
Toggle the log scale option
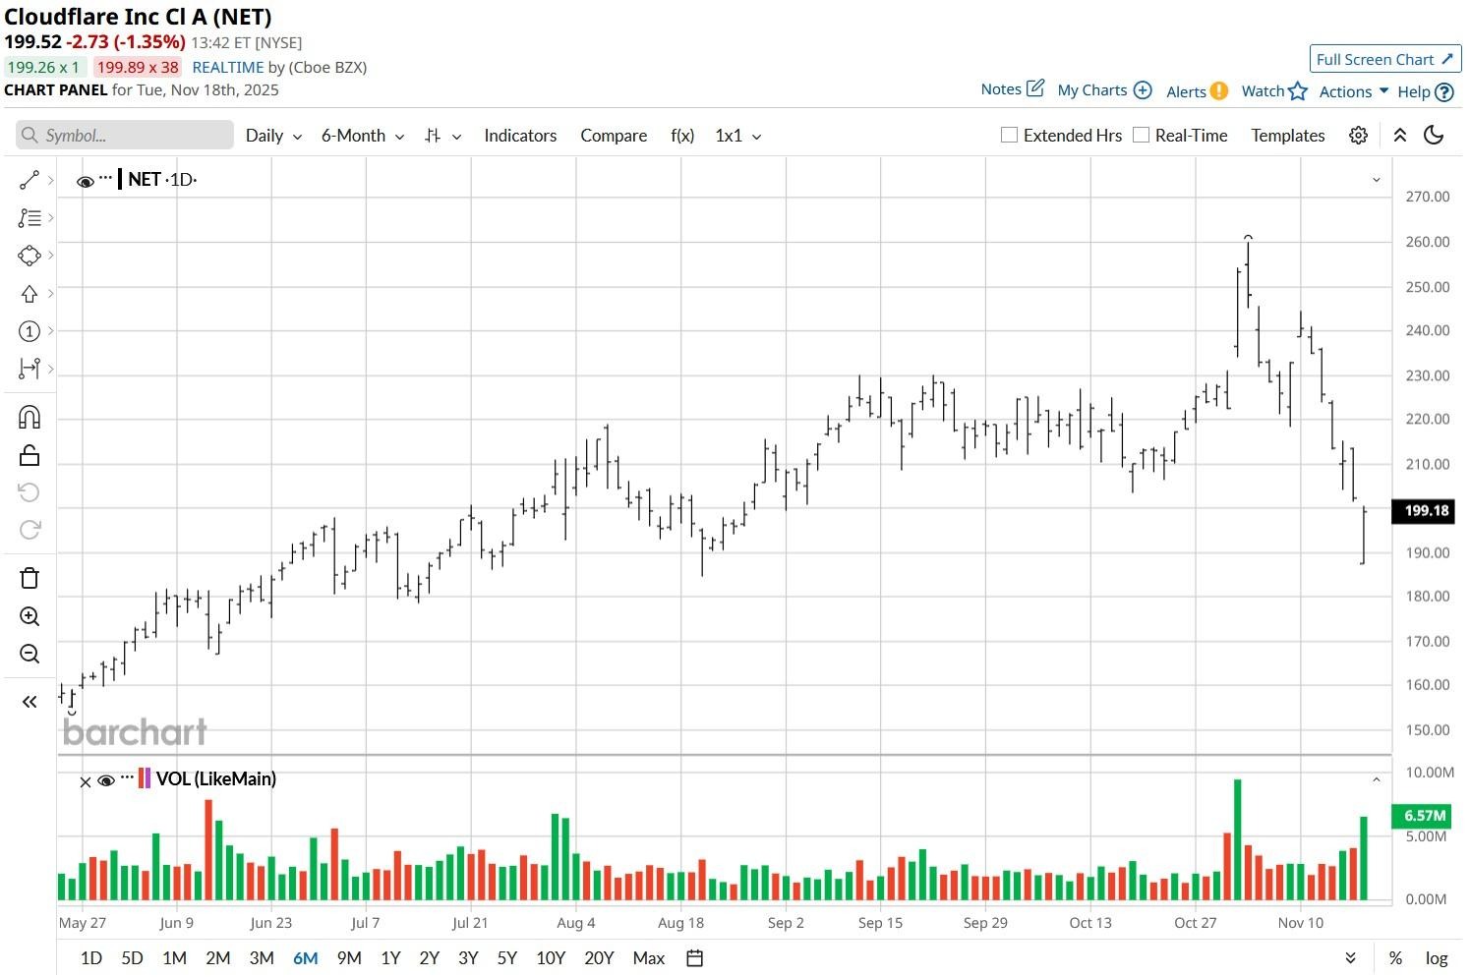tap(1437, 958)
